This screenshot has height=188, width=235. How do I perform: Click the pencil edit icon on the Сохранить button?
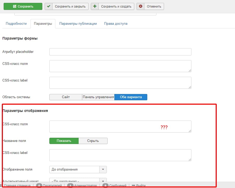point(15,7)
